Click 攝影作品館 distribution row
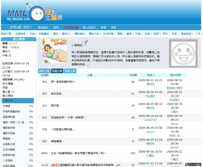The height and width of the screenshot is (167, 203). point(18,133)
